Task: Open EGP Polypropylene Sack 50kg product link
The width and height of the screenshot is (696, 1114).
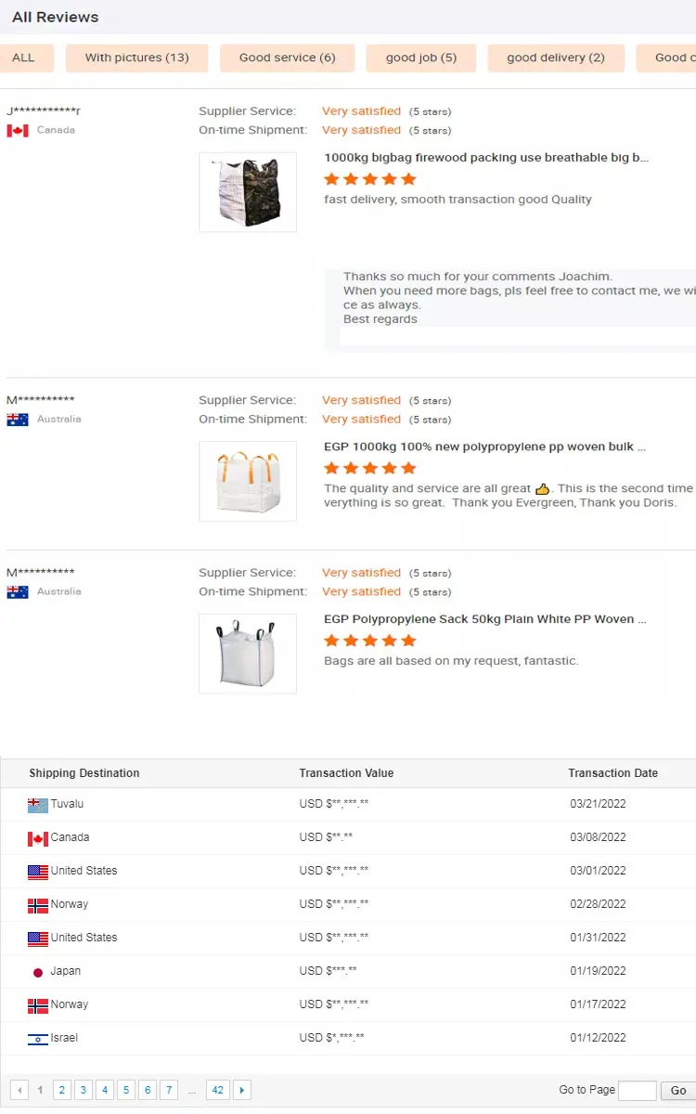Action: pyautogui.click(x=484, y=619)
